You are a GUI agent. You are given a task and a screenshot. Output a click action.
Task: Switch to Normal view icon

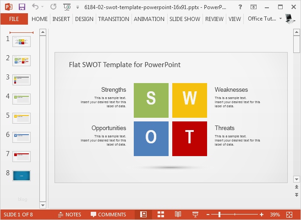tap(143, 215)
